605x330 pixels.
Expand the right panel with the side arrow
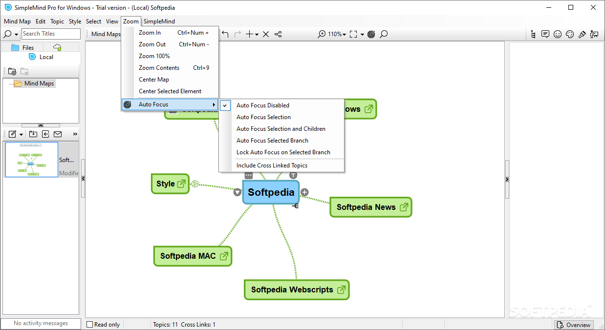(x=507, y=180)
